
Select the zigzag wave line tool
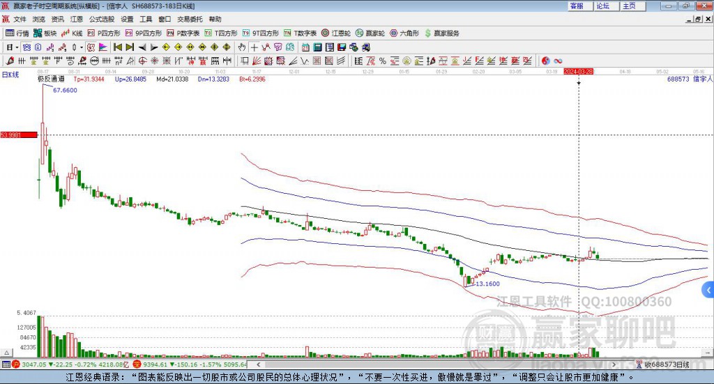click(x=305, y=61)
